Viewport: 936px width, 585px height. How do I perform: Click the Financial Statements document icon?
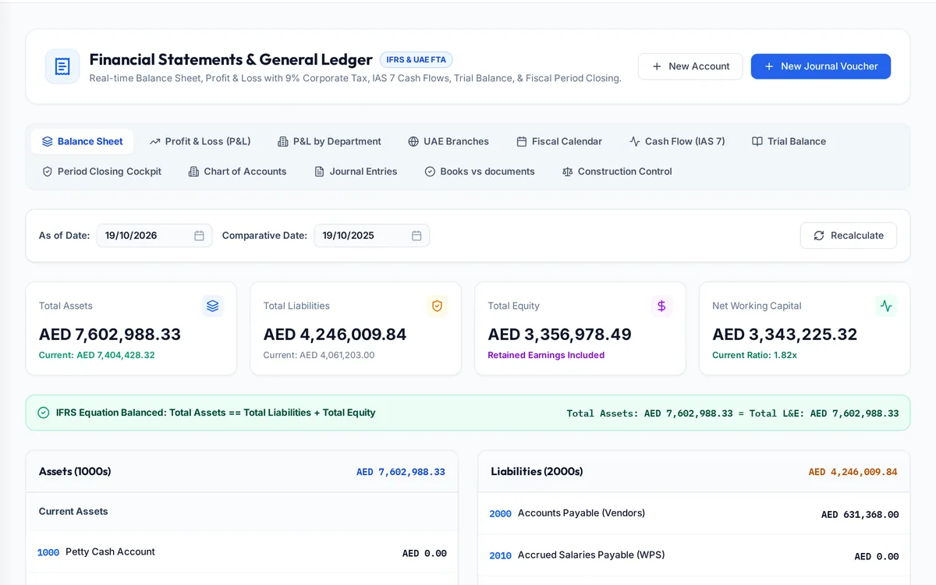pos(62,66)
